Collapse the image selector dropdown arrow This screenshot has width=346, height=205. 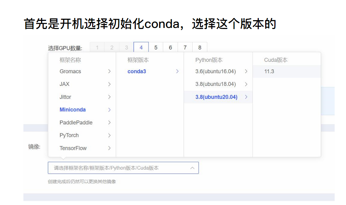(x=192, y=168)
